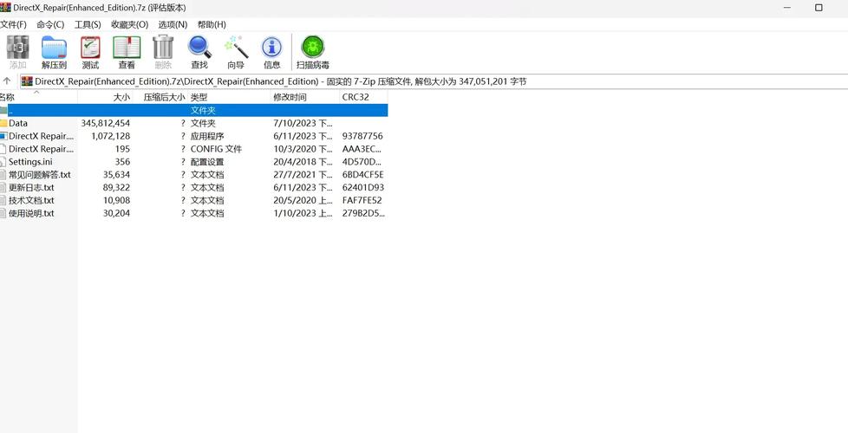Select 使用说明.txt file

[31, 213]
